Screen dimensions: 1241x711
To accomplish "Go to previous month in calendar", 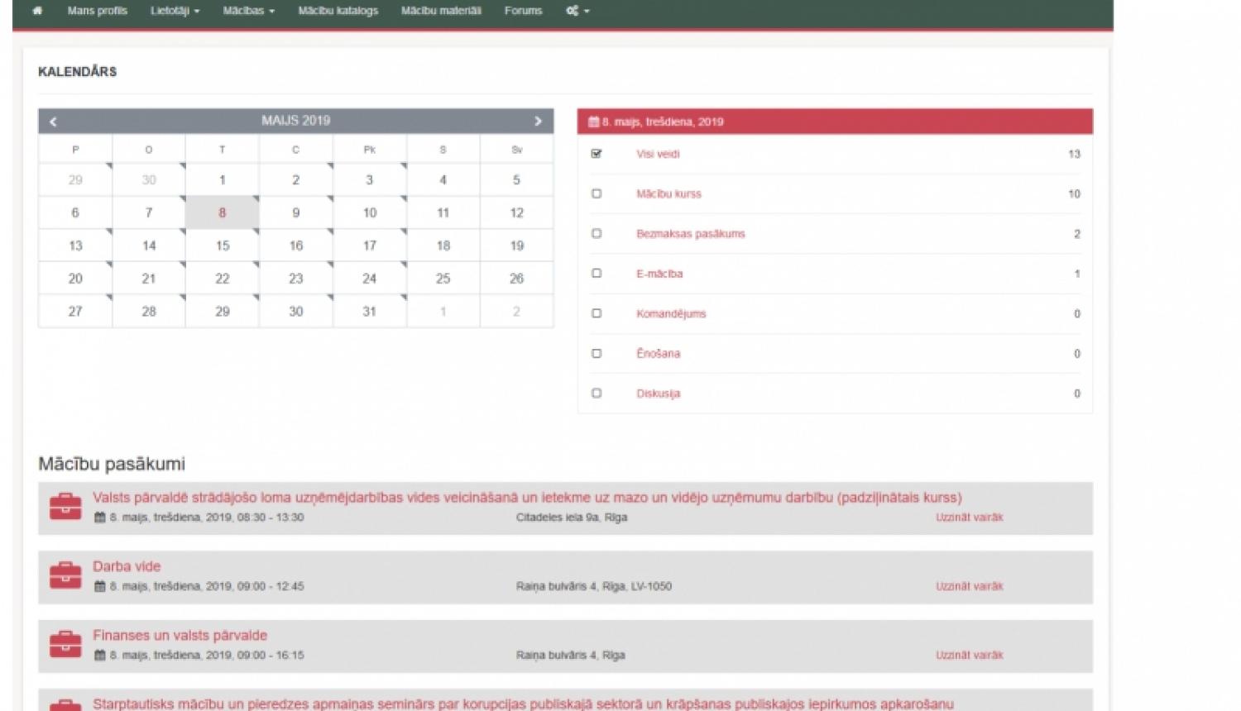I will [x=53, y=122].
